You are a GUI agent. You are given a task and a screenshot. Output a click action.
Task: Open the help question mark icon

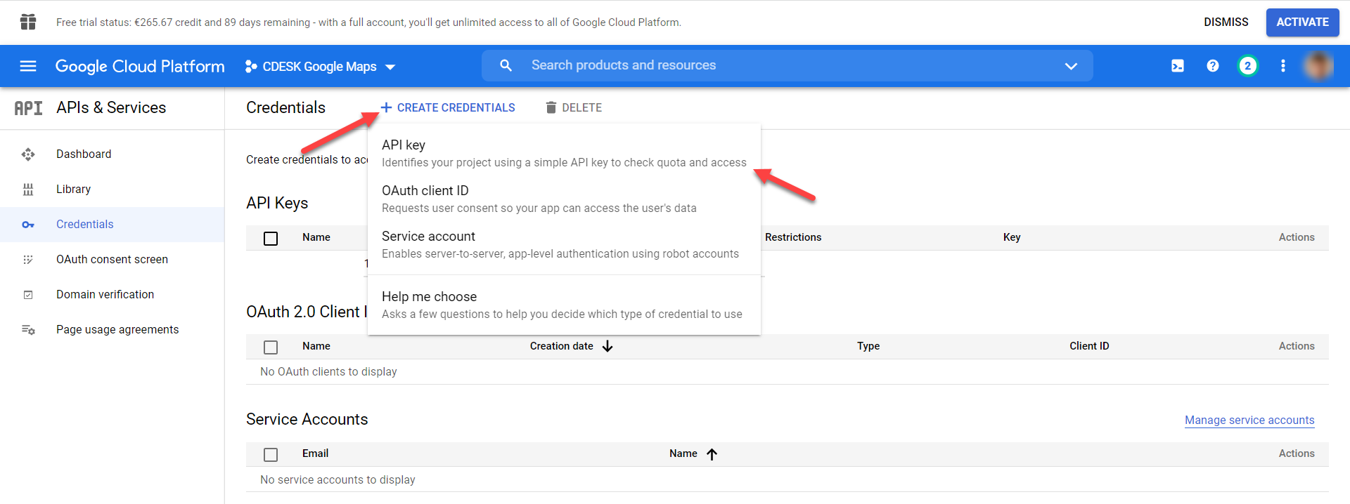[x=1213, y=66]
